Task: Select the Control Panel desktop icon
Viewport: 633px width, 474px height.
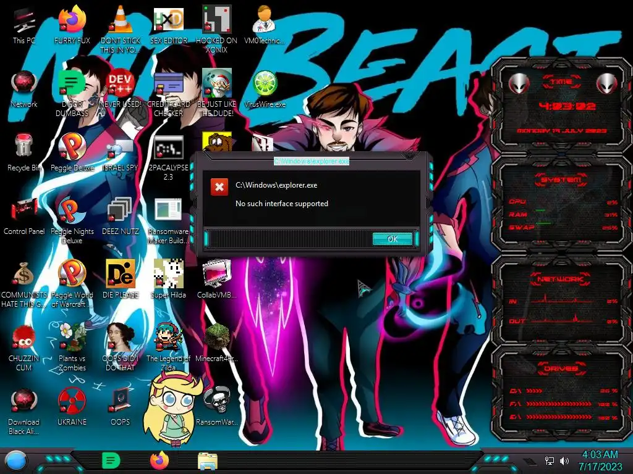Action: tap(24, 216)
